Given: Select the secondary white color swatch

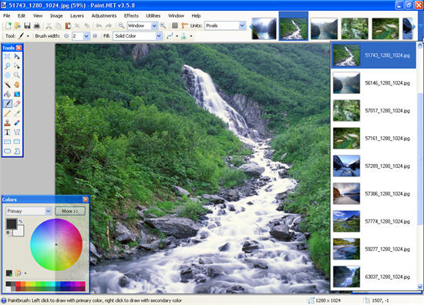Looking at the screenshot, I should coord(19,231).
